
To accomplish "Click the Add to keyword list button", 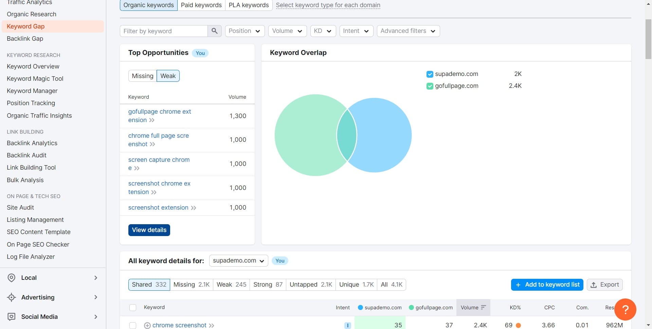I will coord(547,285).
